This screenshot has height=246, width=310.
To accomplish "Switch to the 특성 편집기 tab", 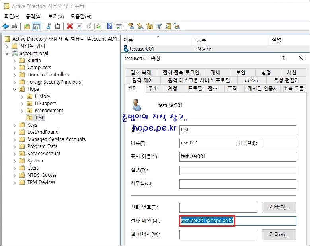I will click(286, 80).
